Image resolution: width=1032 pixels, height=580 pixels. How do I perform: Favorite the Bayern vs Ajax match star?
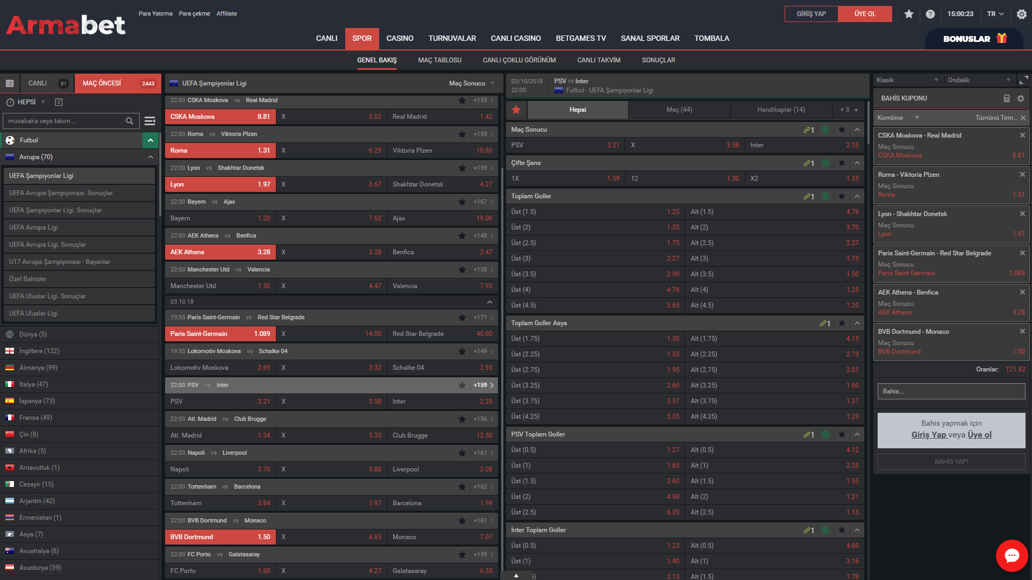pos(462,202)
